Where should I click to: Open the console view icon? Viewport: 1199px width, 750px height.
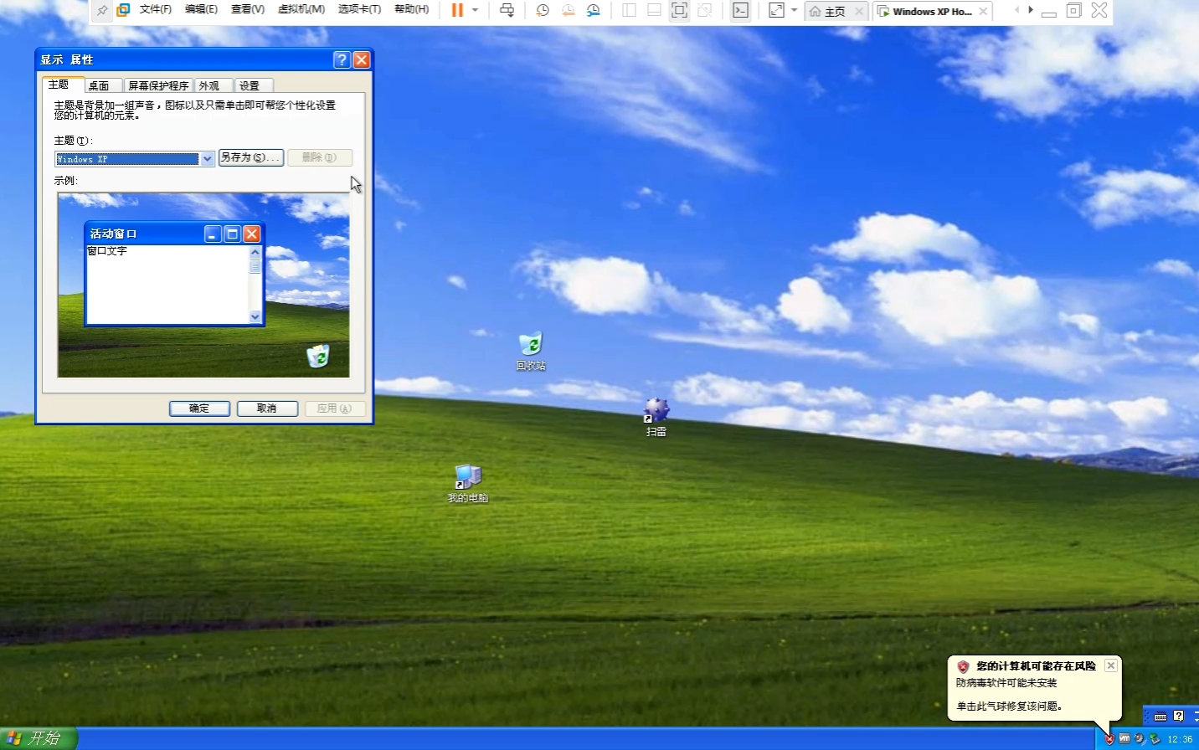coord(741,10)
